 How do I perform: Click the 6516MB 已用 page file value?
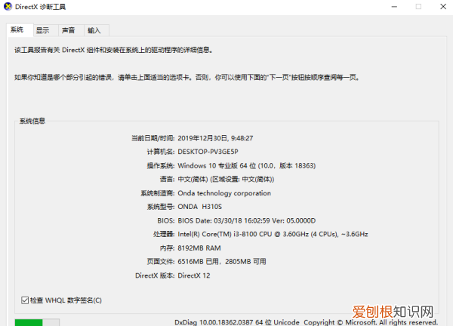[222, 262]
